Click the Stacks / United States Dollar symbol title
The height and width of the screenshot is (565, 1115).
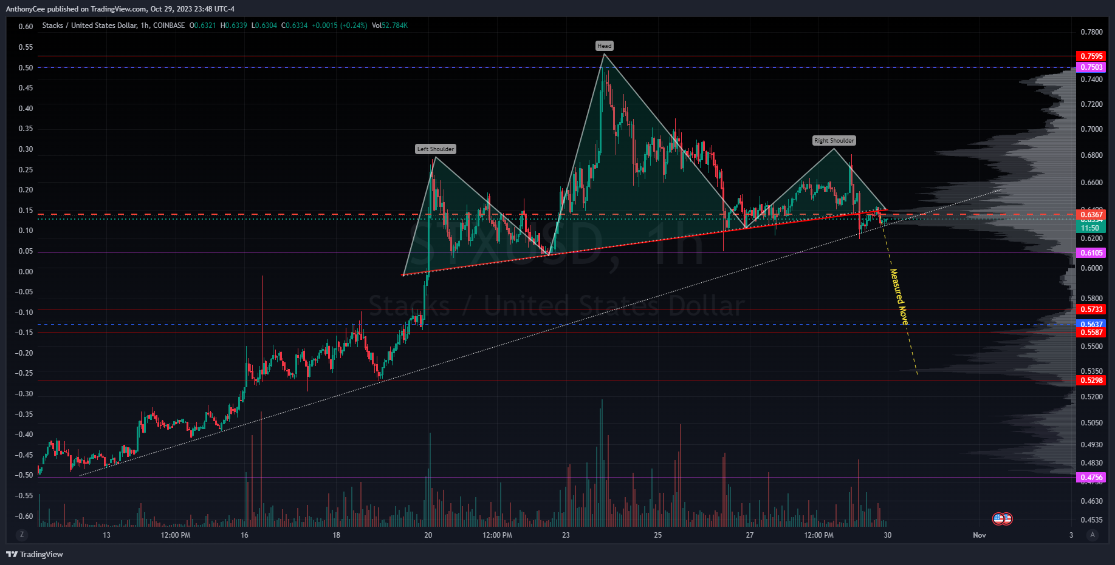[x=89, y=25]
